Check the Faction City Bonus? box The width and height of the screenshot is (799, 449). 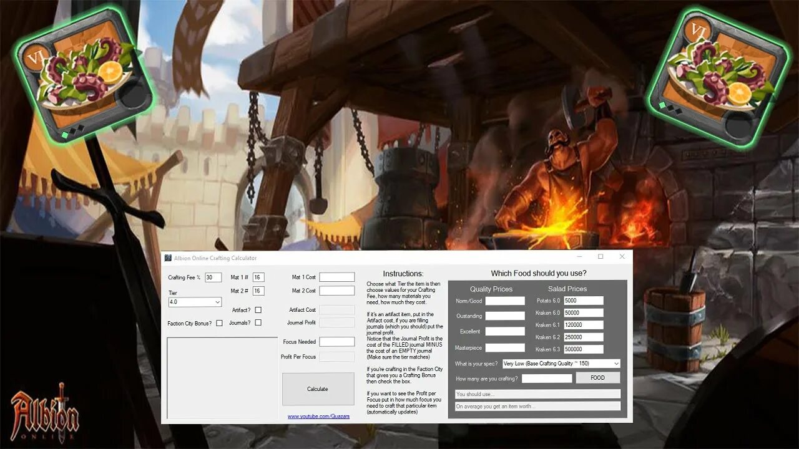pos(219,323)
